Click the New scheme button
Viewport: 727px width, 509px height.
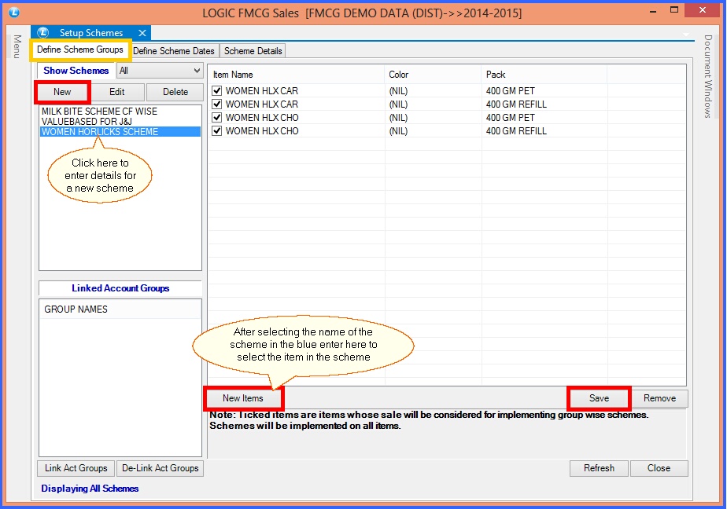point(62,92)
